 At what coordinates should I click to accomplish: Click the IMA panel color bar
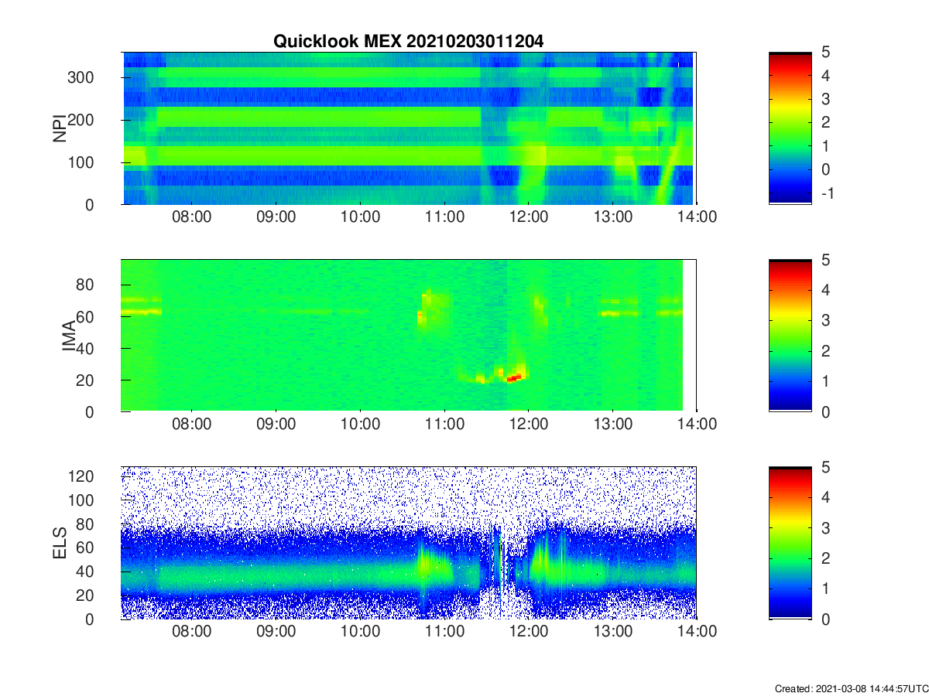coord(790,336)
